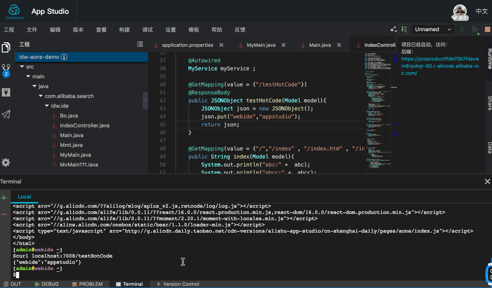The image size is (492, 288).
Task: Open the 设置 menu
Action: point(171,29)
